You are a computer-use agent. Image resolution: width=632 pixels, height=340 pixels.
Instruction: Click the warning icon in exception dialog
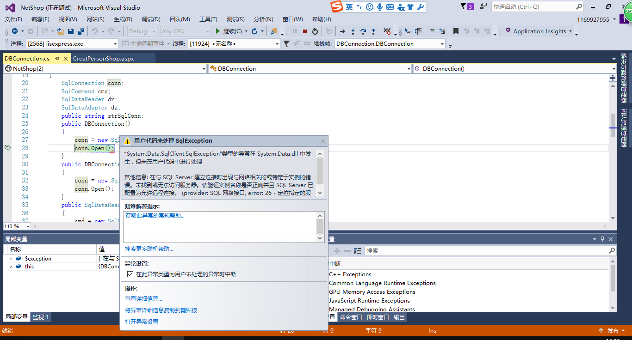pyautogui.click(x=127, y=141)
